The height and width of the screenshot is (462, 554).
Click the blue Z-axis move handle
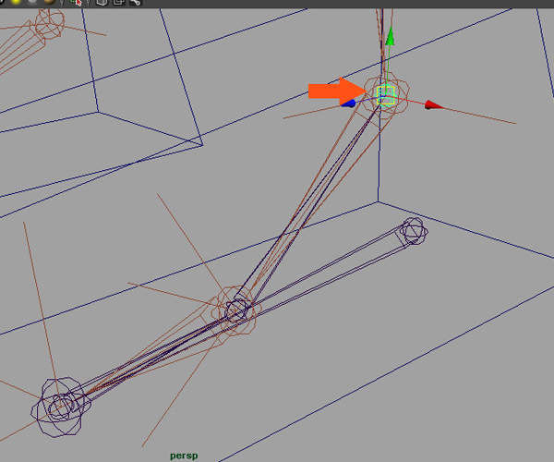[x=348, y=103]
